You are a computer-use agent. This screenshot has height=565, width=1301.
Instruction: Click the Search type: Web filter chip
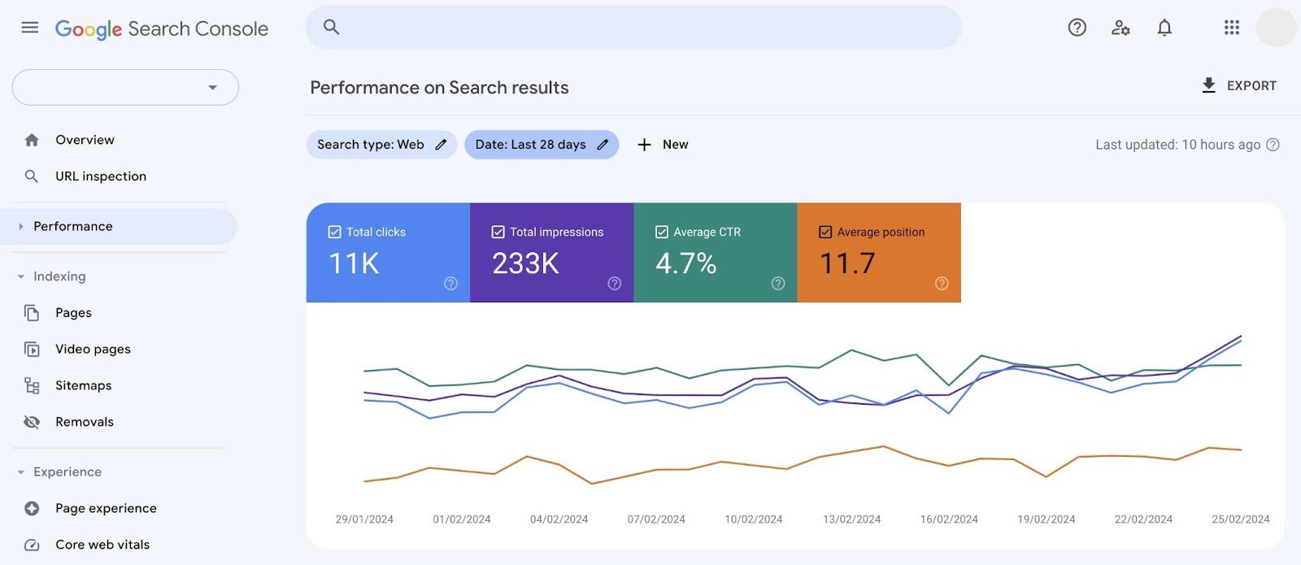click(381, 145)
